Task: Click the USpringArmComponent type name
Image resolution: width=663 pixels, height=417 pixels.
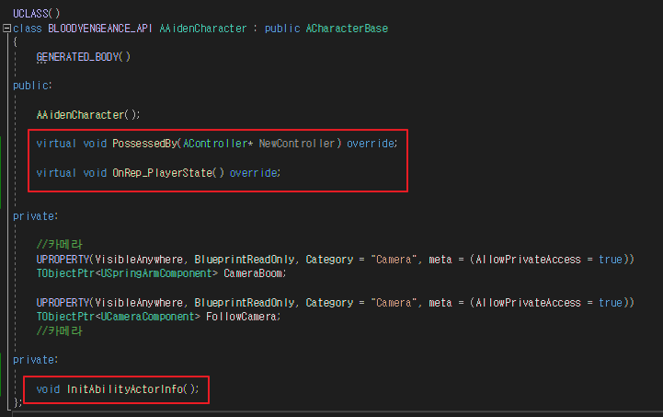Action: [x=155, y=273]
